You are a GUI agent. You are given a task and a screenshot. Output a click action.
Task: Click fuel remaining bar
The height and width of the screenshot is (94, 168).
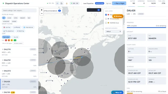(146, 93)
